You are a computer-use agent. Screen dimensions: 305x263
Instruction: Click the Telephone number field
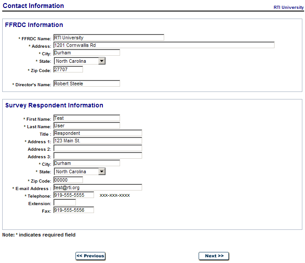tap(74, 195)
